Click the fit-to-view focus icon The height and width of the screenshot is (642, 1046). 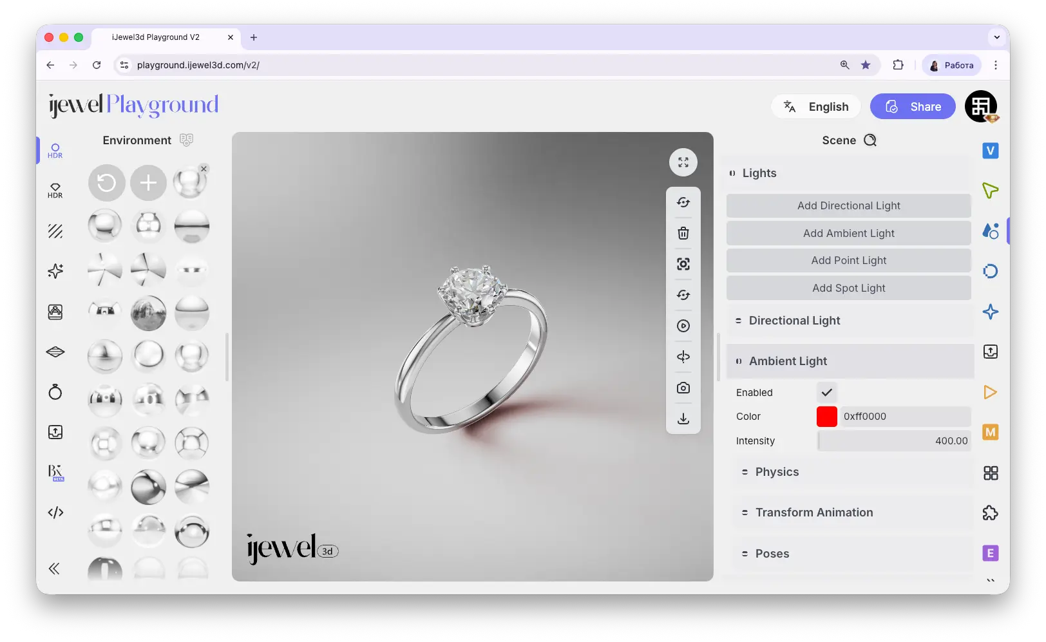(683, 264)
